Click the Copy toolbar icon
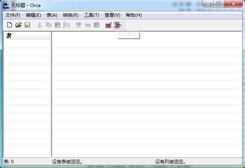245x168 pixels. tap(48, 25)
